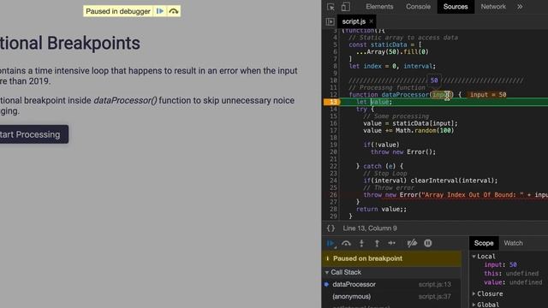Toggle the file navigator sidebar icon

[330, 21]
